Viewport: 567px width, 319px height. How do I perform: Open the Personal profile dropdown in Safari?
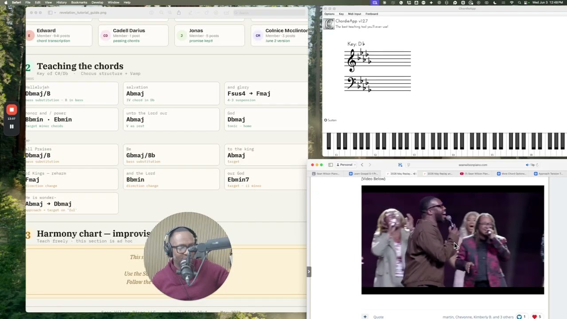click(x=346, y=165)
